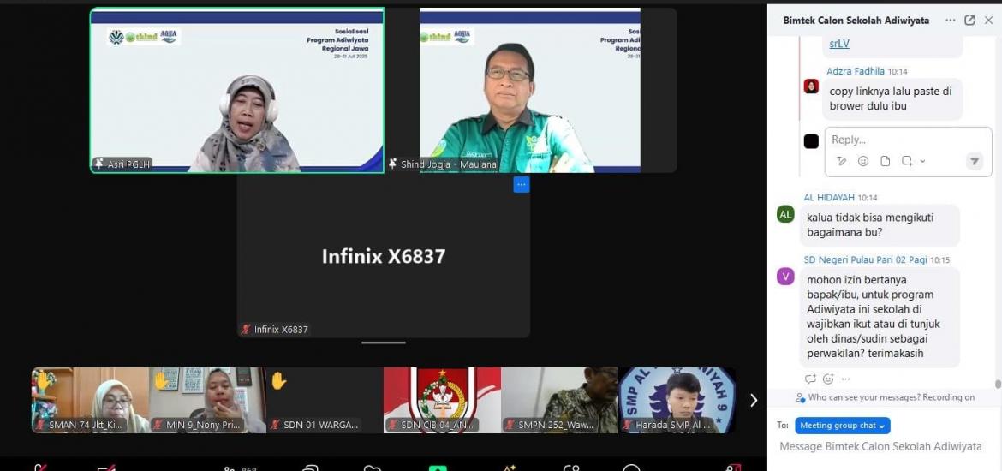
Task: Select the SMAN 74 Jkt participant thumbnail
Action: click(90, 400)
